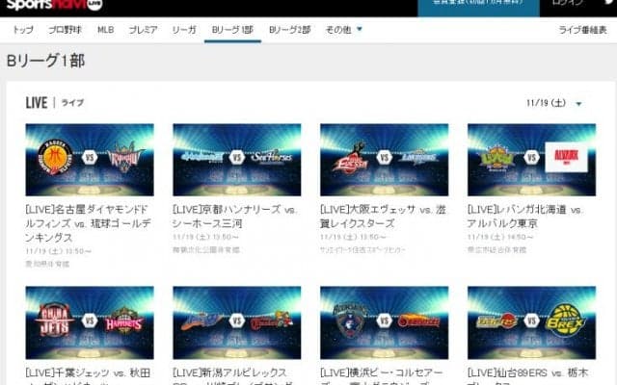Image resolution: width=617 pixels, height=385 pixels.
Task: Switch to the MLB tab
Action: coord(105,30)
